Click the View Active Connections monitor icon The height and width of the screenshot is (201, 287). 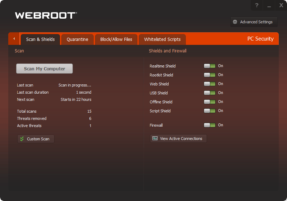click(x=155, y=139)
